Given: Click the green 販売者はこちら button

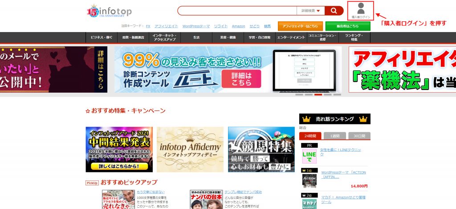Looking at the screenshot, I should tap(348, 26).
